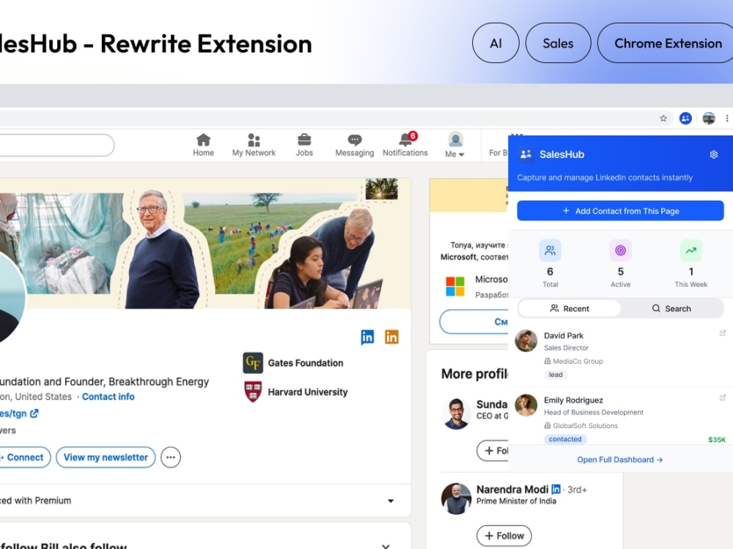Click the Microsoft logo in ad
The width and height of the screenshot is (733, 549).
point(455,286)
